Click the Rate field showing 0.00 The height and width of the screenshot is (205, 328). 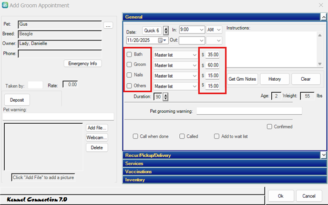click(70, 84)
